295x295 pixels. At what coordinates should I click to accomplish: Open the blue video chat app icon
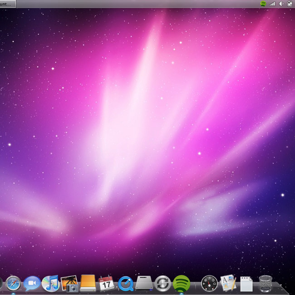coord(32,283)
